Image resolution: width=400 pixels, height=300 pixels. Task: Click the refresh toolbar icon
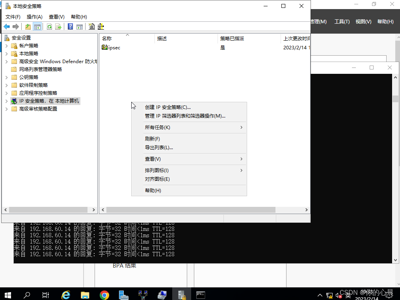coord(49,26)
